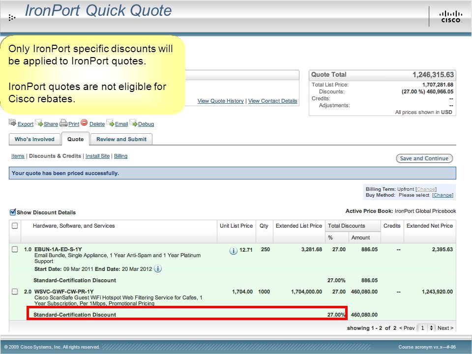Open the page number stepper dropdown

[x=431, y=328]
